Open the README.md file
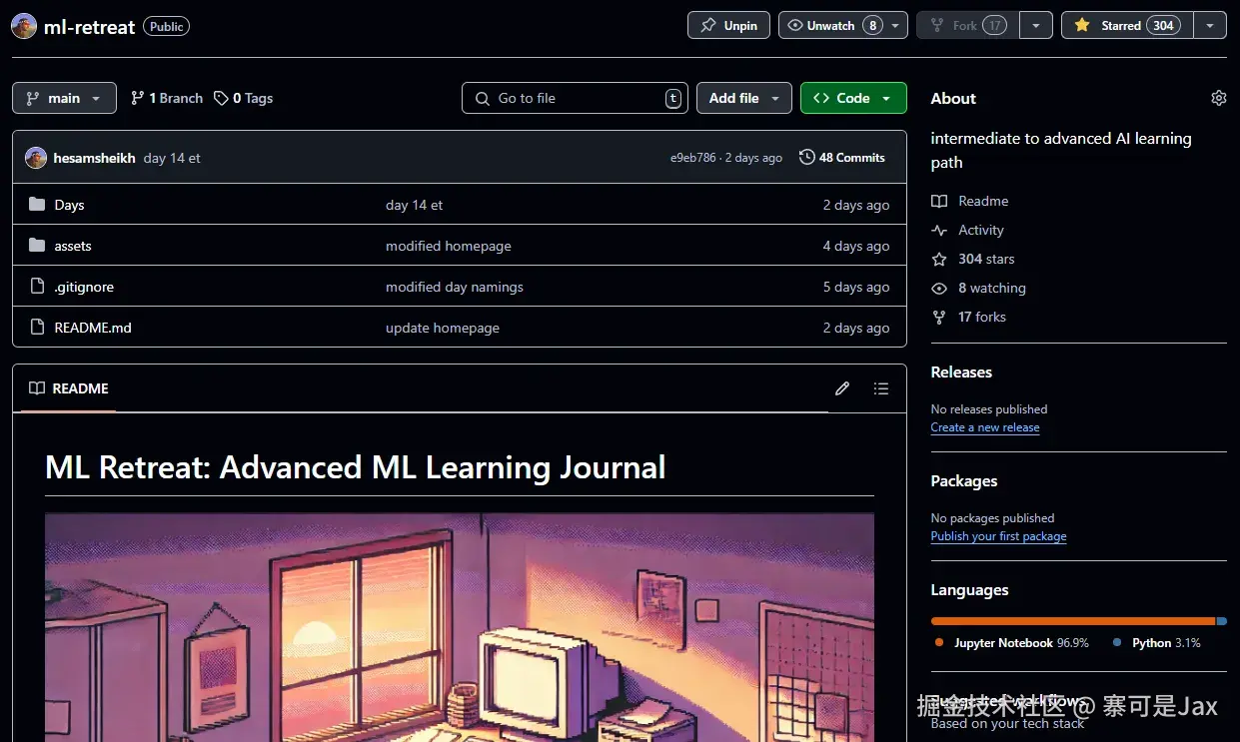Screen dimensions: 1240x742 click(x=93, y=328)
